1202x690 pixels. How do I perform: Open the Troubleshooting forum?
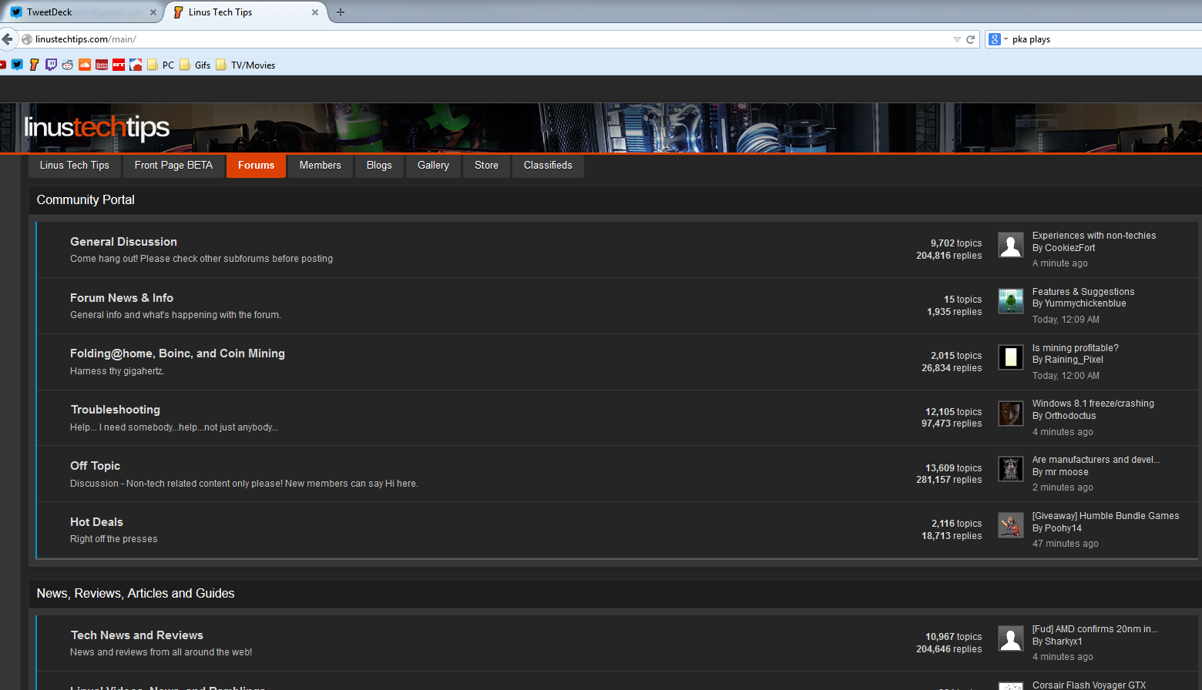[116, 410]
